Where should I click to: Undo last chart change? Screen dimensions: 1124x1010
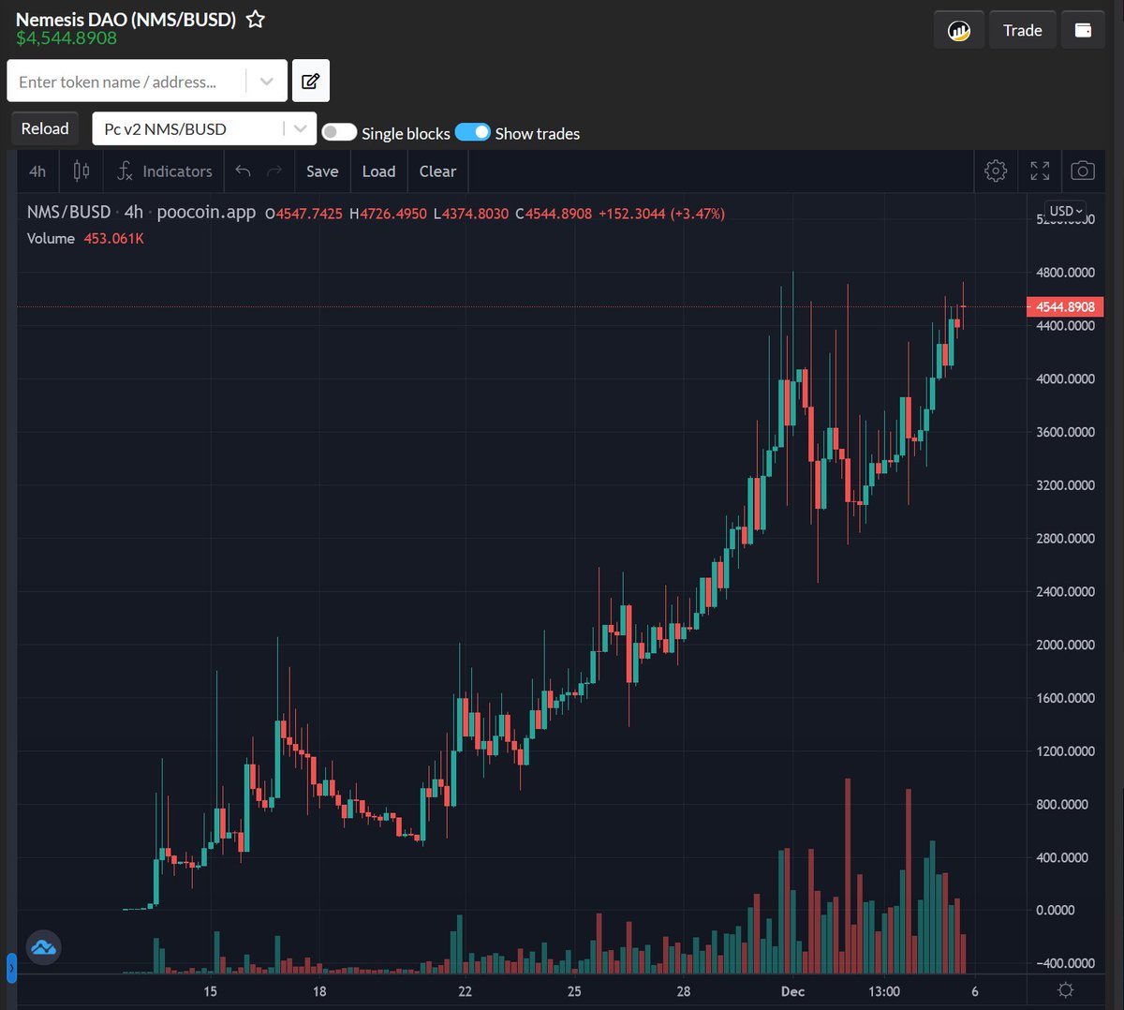coord(244,171)
